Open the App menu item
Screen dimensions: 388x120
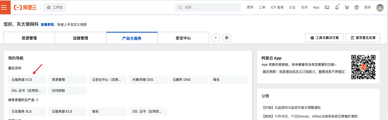pyautogui.click(x=316, y=7)
